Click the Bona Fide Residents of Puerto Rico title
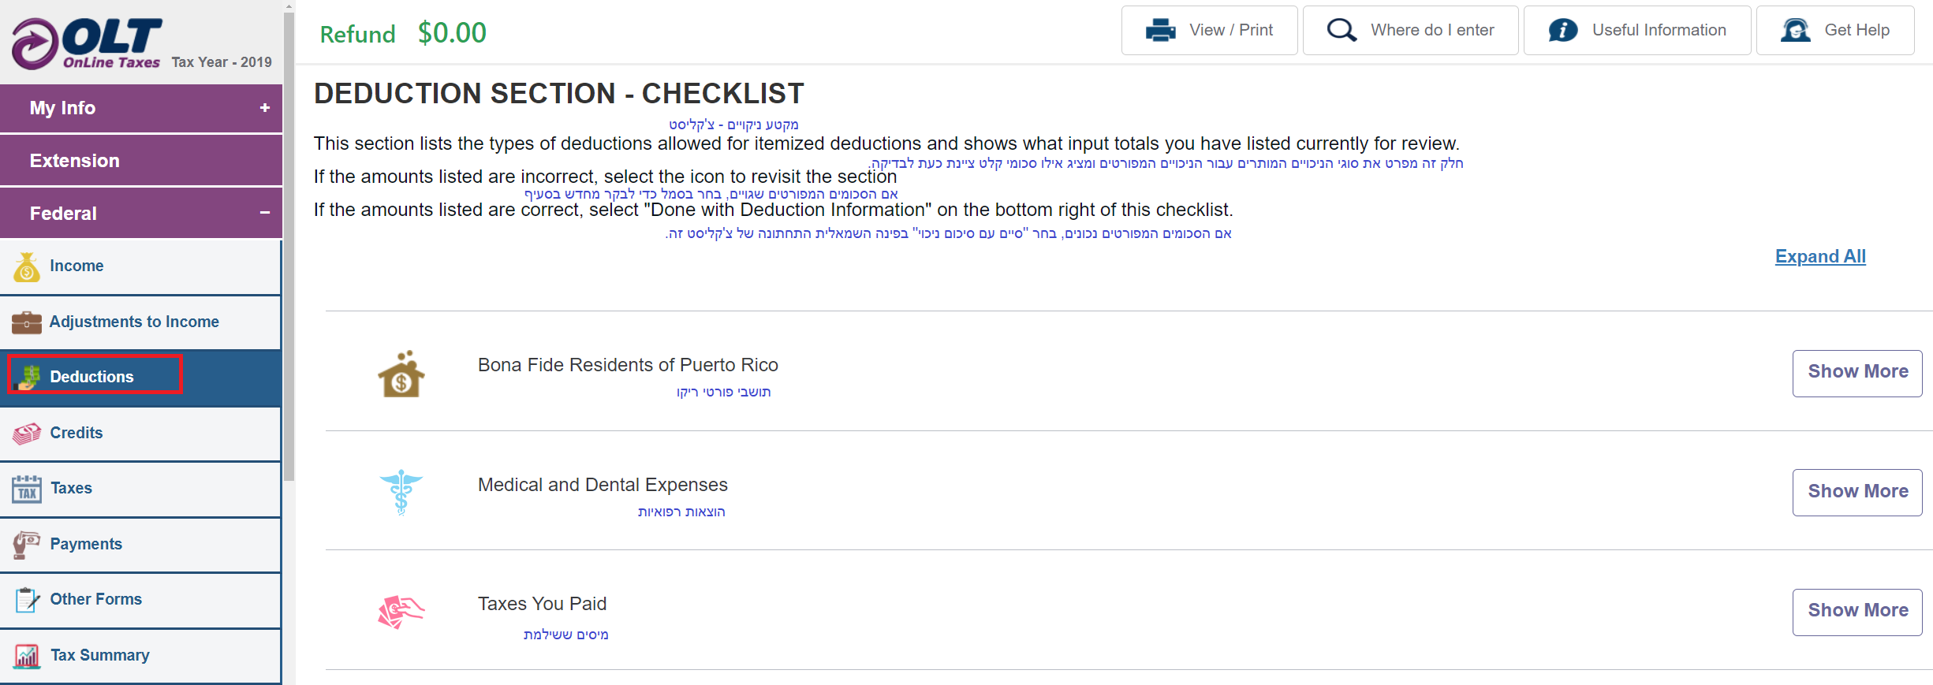 click(x=628, y=365)
